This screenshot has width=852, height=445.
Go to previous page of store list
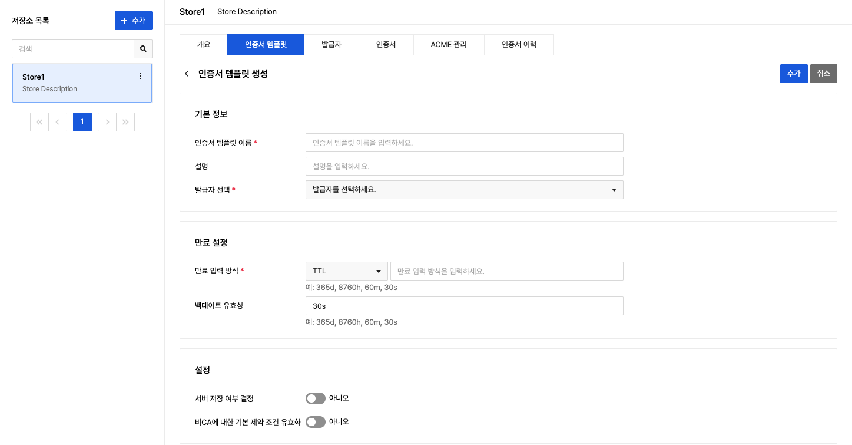coord(57,122)
